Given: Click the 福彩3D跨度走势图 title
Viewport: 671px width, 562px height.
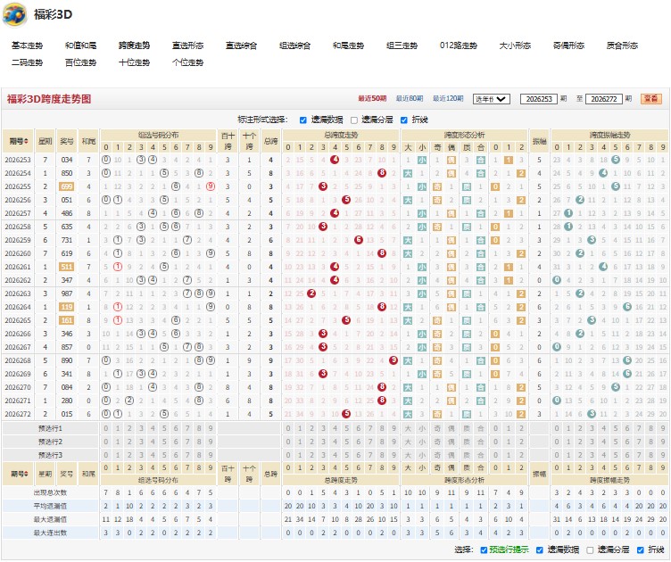Looking at the screenshot, I should coord(49,99).
